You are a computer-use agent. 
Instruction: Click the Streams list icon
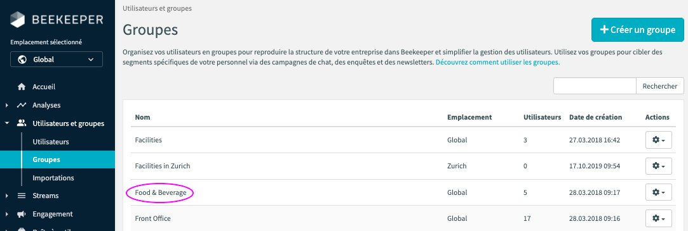coord(22,196)
